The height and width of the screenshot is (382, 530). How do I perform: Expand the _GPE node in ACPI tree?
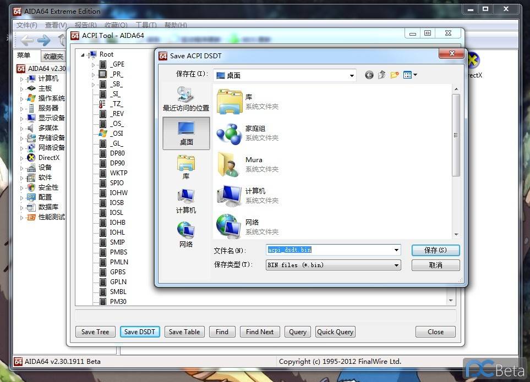coord(94,64)
